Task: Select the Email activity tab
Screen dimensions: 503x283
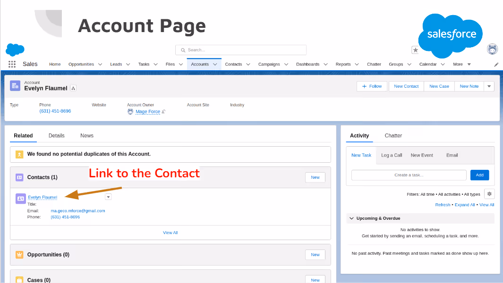Action: pyautogui.click(x=452, y=155)
